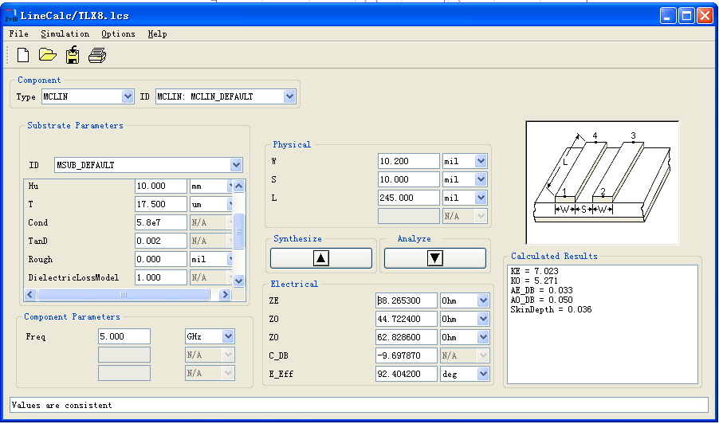Image resolution: width=719 pixels, height=424 pixels.
Task: Open the 62.828600 row Ohm unit dropdown
Action: [483, 337]
